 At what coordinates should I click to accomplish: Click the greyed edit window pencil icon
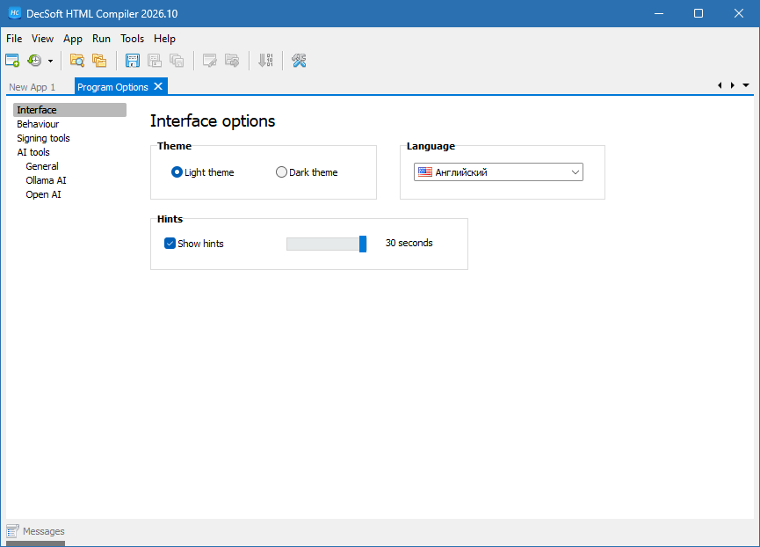point(209,60)
